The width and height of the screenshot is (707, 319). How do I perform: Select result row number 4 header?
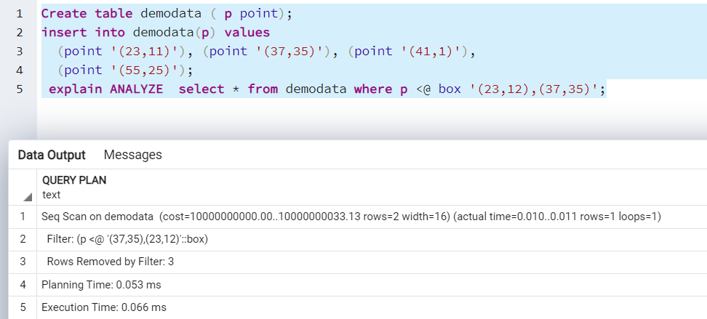(23, 285)
